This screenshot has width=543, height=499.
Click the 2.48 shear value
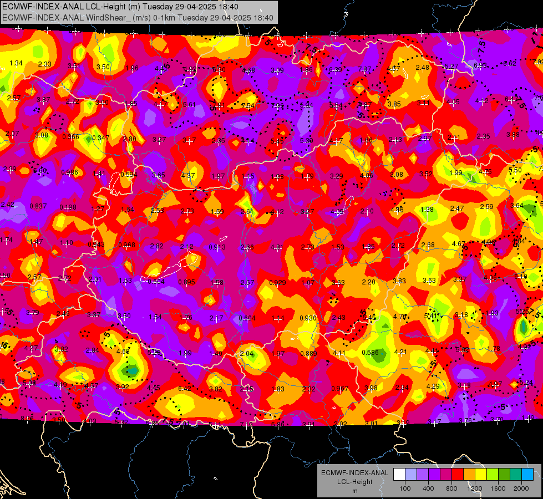(x=423, y=67)
